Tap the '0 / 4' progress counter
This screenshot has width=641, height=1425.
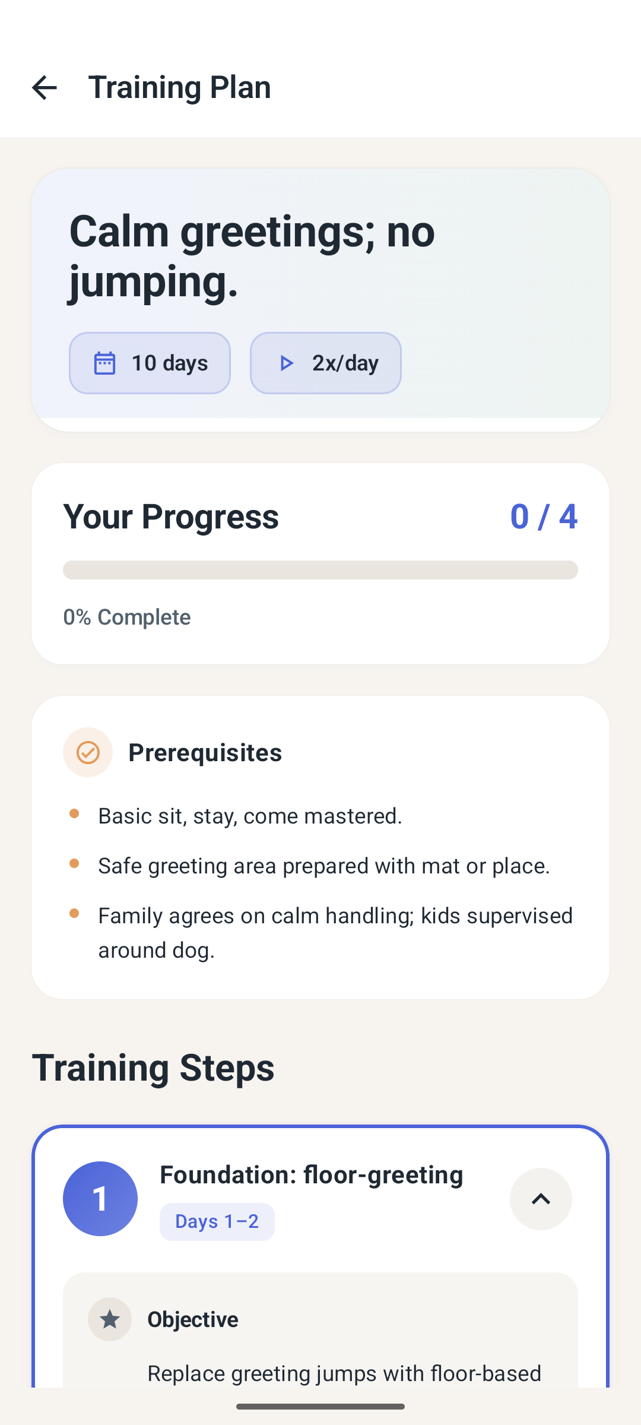click(544, 516)
